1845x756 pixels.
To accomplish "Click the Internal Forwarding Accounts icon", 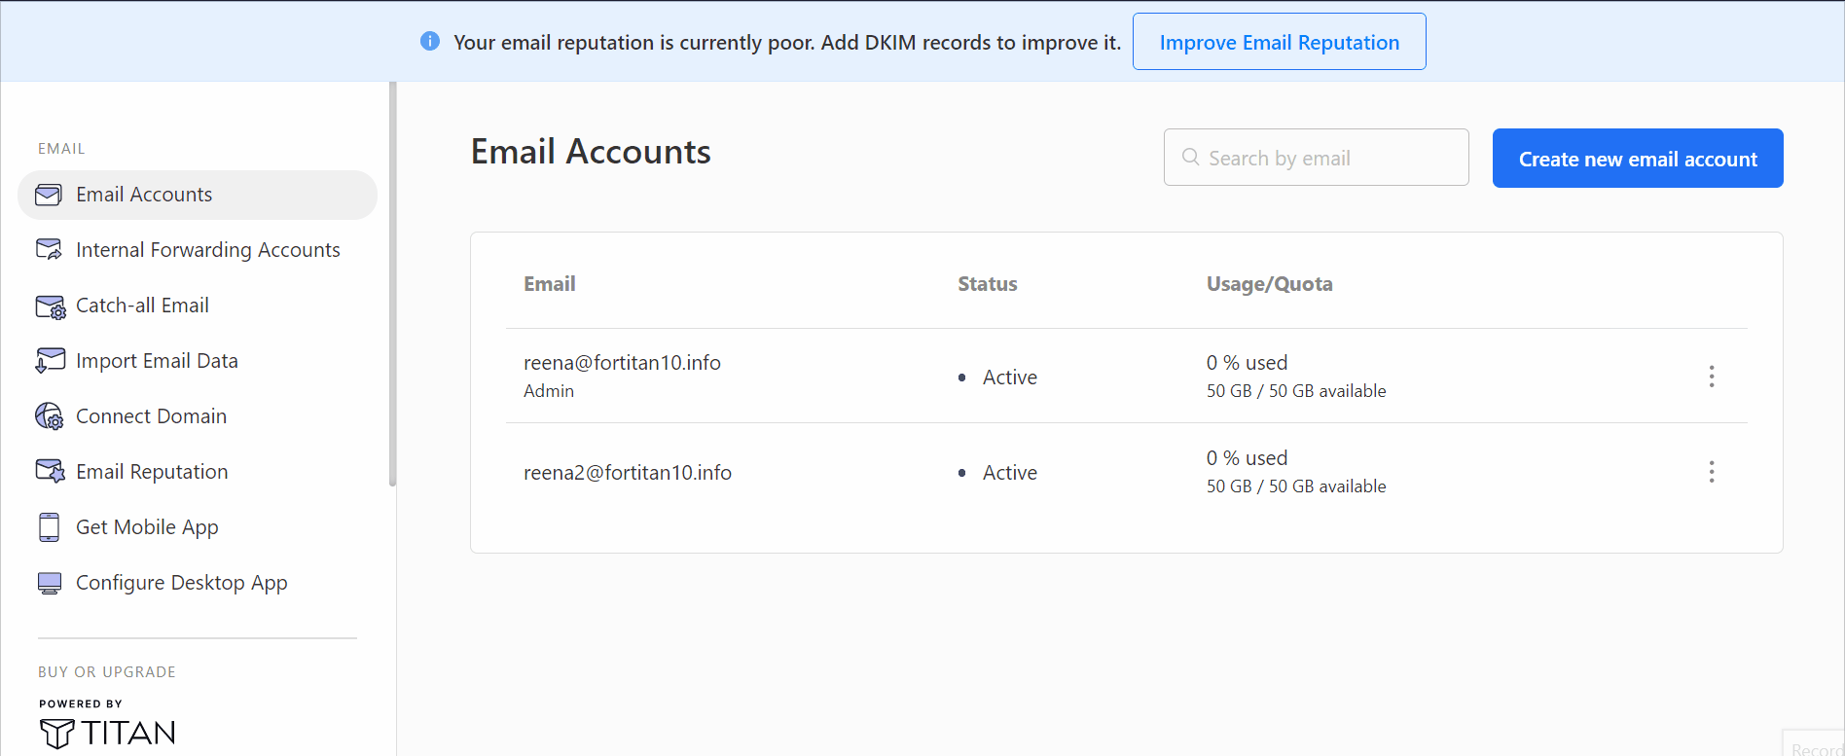I will click(x=49, y=250).
